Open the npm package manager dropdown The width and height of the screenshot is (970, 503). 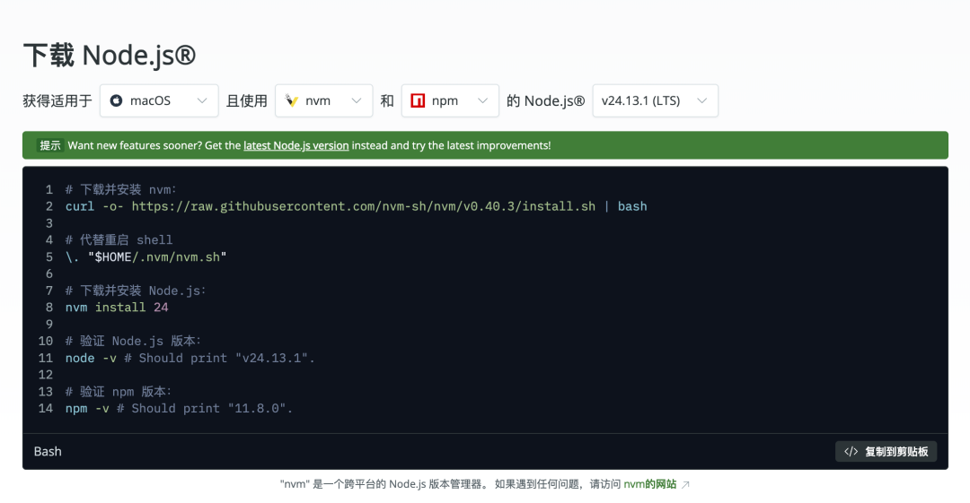coord(450,100)
